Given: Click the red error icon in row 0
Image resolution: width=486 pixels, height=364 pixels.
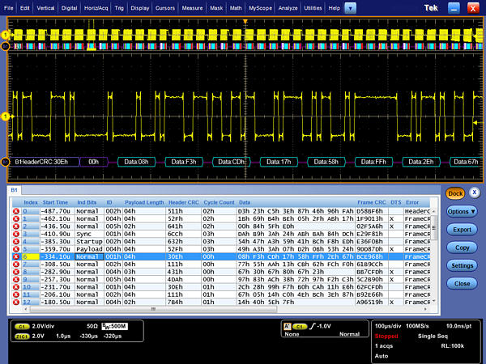Looking at the screenshot, I should (16, 211).
